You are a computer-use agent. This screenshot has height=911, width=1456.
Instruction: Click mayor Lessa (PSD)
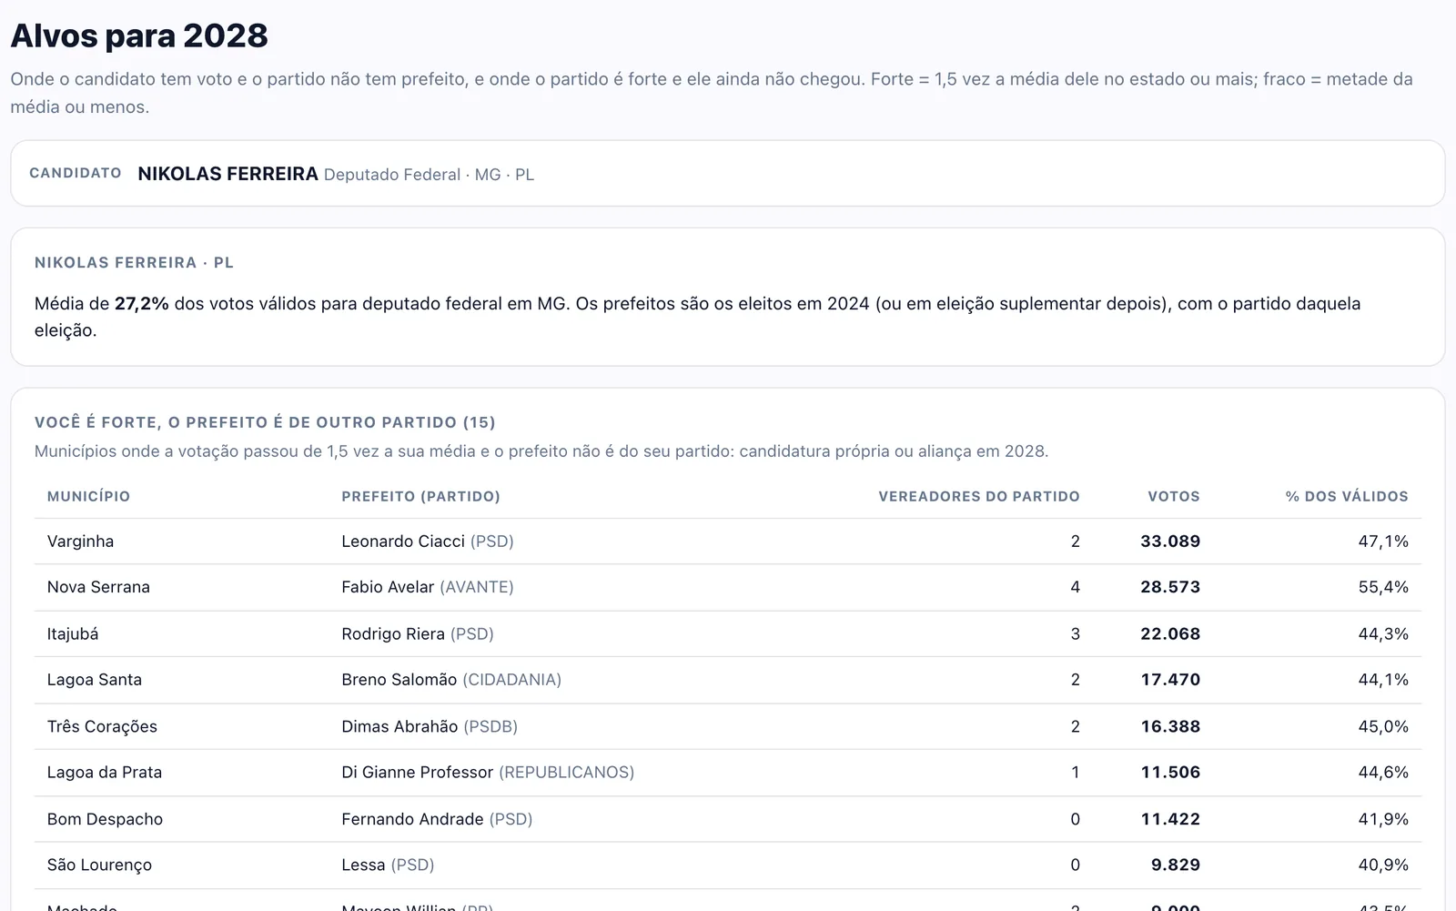pyautogui.click(x=388, y=865)
